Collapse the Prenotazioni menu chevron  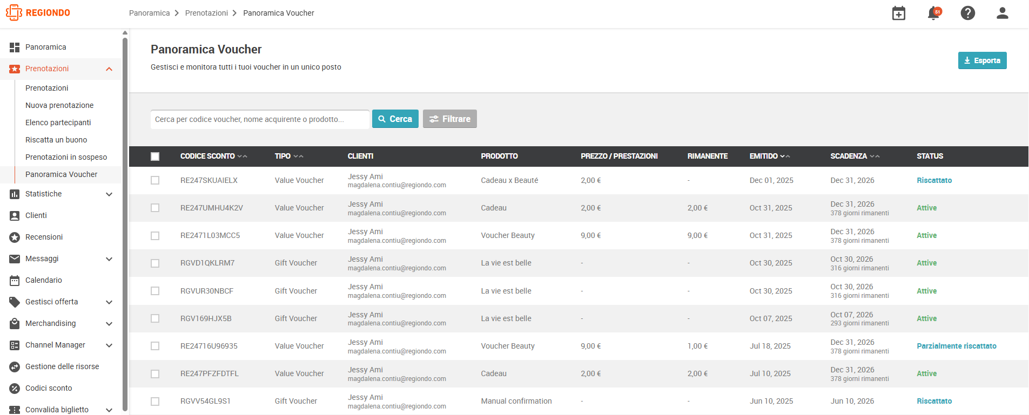click(x=109, y=69)
